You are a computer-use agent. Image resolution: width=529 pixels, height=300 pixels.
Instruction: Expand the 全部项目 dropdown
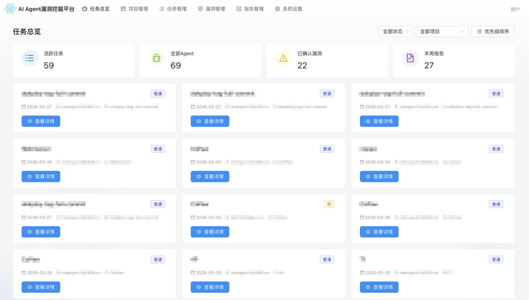click(442, 32)
